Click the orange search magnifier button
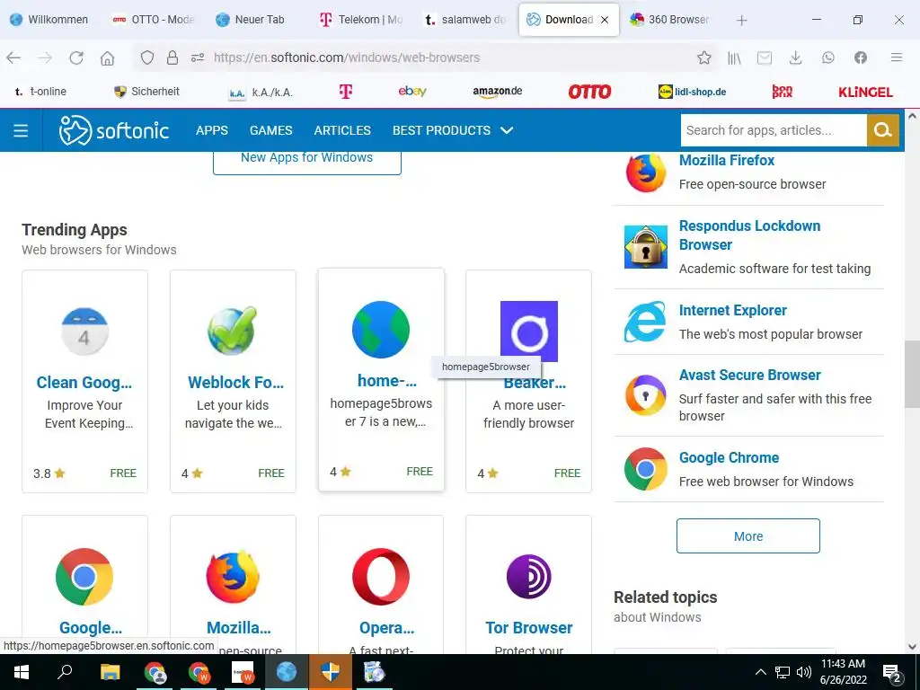920x690 pixels. click(x=882, y=130)
